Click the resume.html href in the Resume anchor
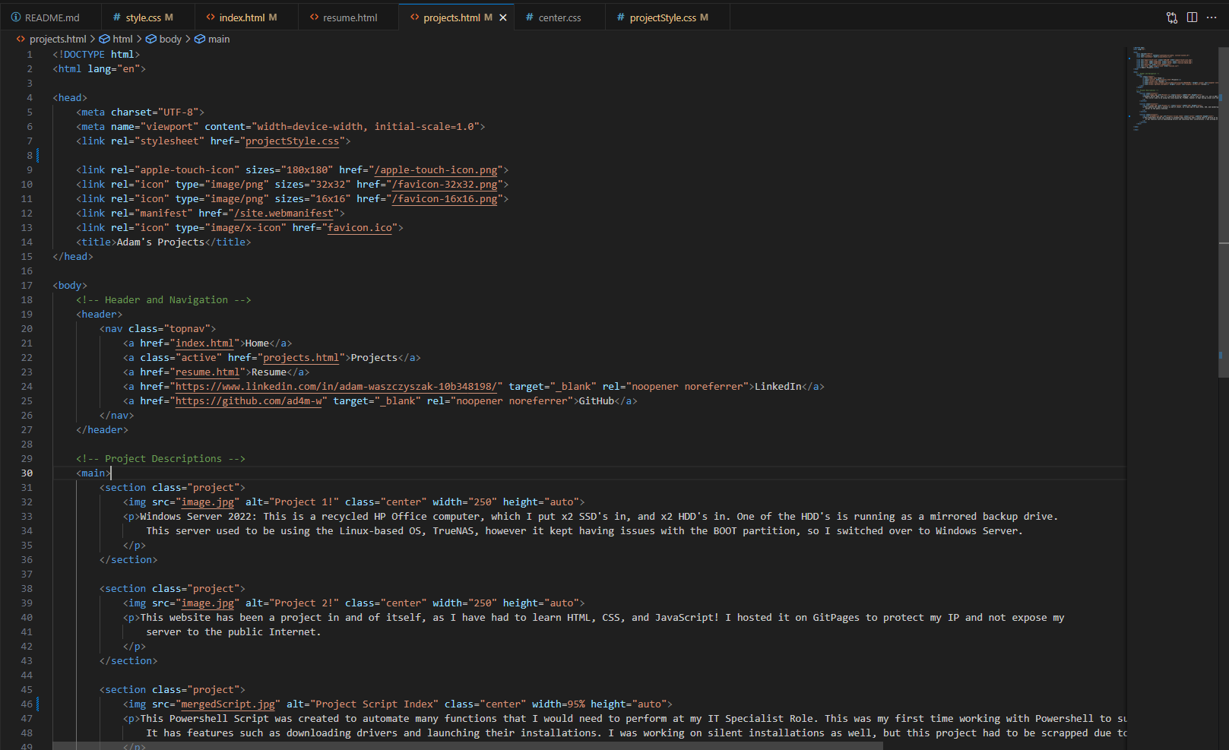1229x750 pixels. pyautogui.click(x=207, y=372)
